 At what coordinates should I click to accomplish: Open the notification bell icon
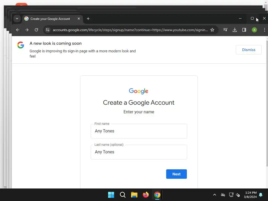tap(261, 195)
